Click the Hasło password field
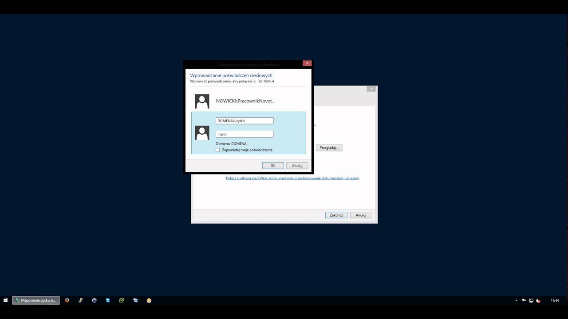 click(x=245, y=134)
